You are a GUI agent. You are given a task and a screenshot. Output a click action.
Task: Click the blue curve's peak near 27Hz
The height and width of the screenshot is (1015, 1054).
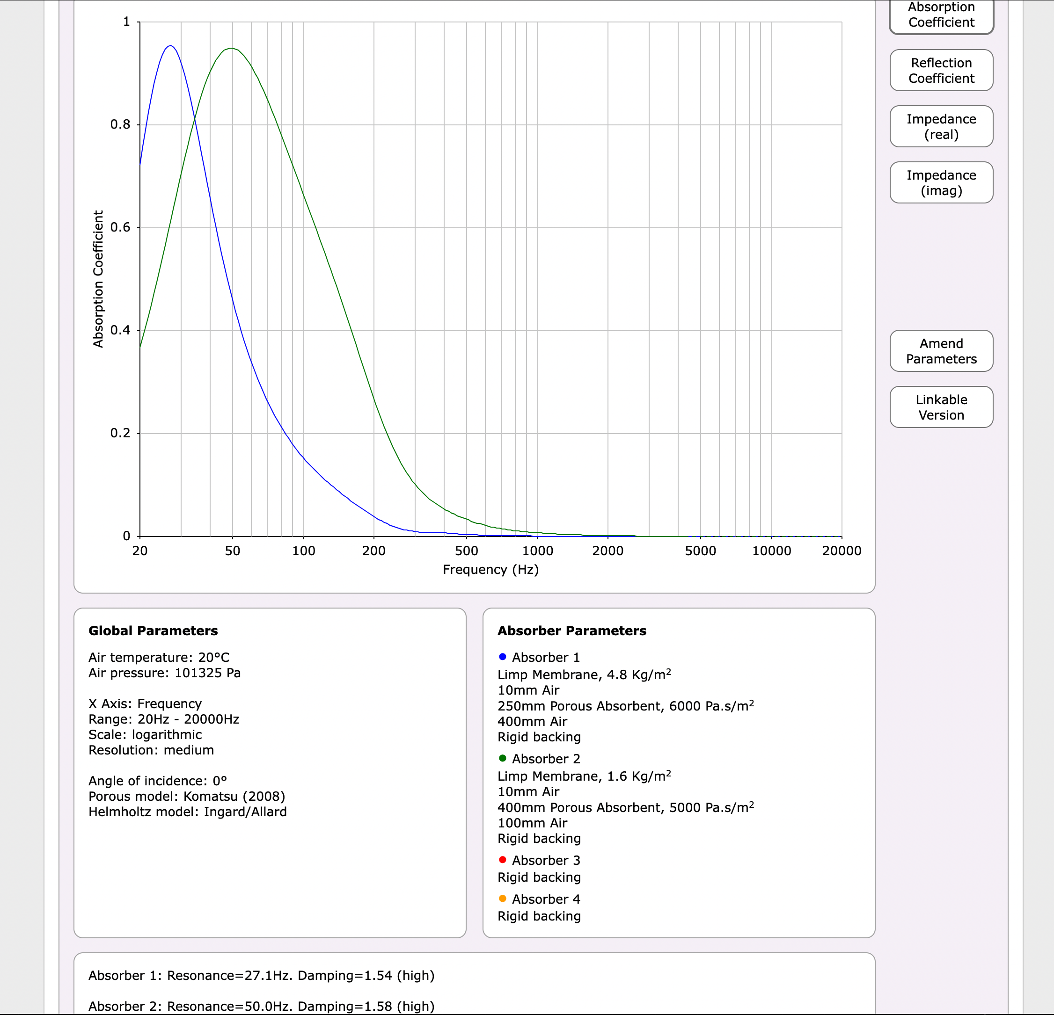170,46
